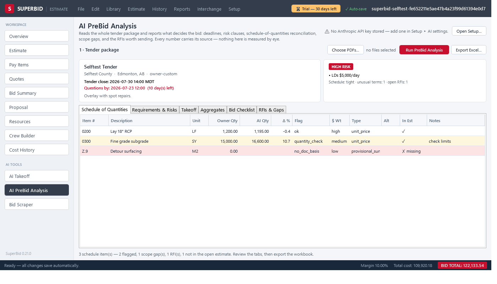This screenshot has width=497, height=284.
Task: Select the Fine grade subgrade row
Action: click(283, 141)
